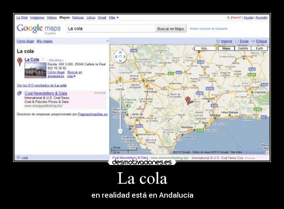284x209 pixels.
Task: Open Vídeos in the top bar
Action: (52, 17)
